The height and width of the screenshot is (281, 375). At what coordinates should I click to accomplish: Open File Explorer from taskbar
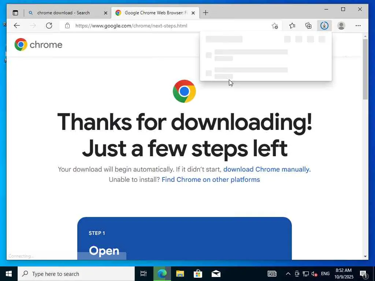(x=180, y=274)
